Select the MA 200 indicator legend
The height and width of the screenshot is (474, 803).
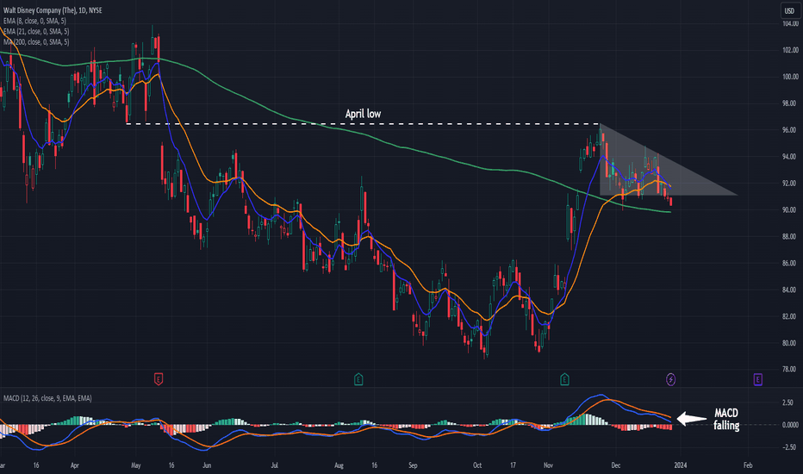tap(36, 42)
